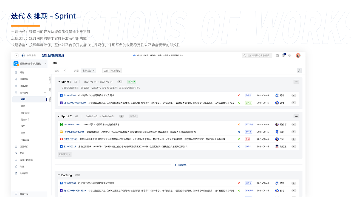Open status 正在分析 for BoCom09039837
This screenshot has height=197, width=351.
click(x=249, y=124)
